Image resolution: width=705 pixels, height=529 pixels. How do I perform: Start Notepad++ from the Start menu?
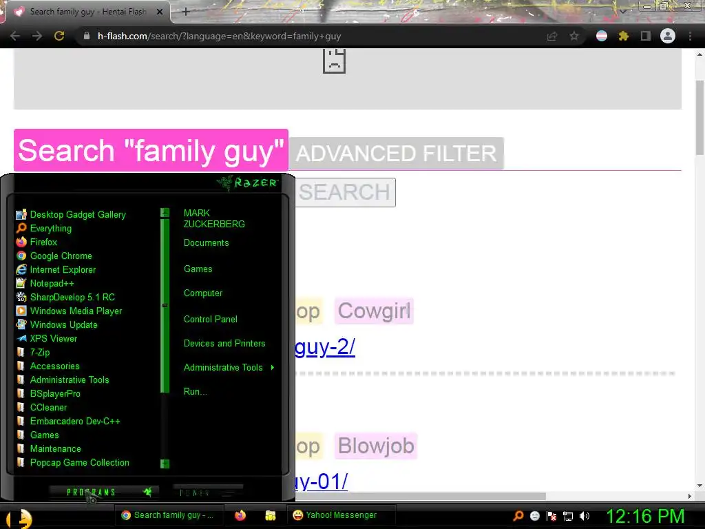(45, 283)
